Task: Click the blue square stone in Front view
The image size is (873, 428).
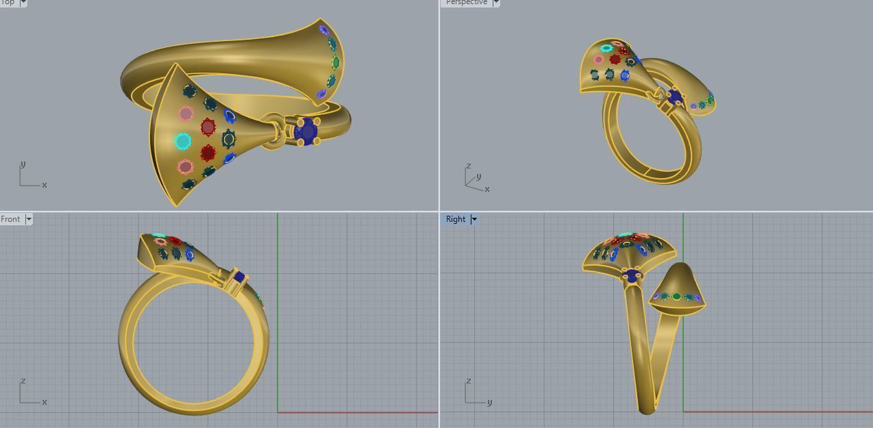Action: 239,277
